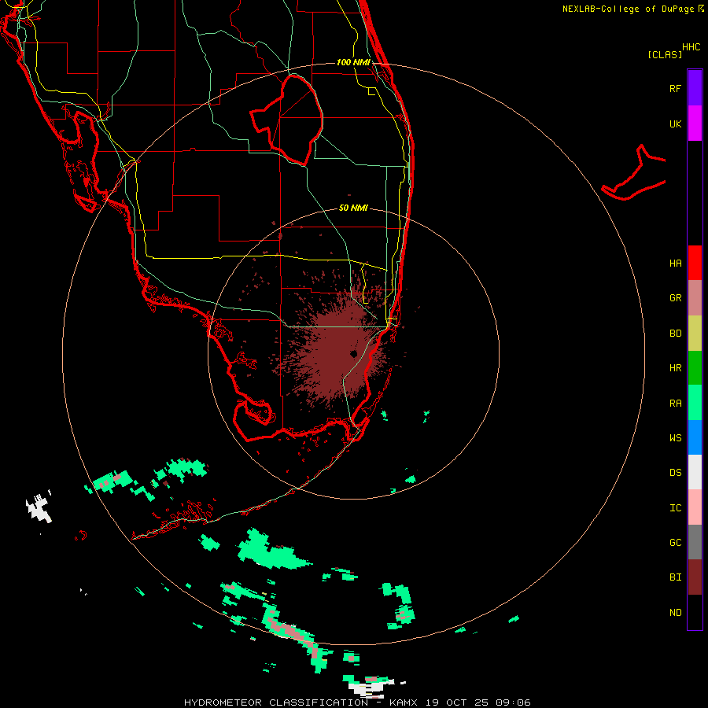
Task: Click the 19 OCT 25 date in caption
Action: (458, 702)
